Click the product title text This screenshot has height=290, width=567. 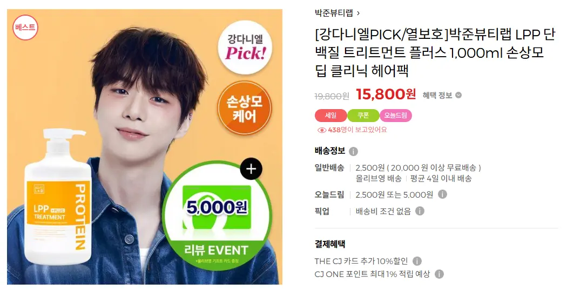pos(435,53)
